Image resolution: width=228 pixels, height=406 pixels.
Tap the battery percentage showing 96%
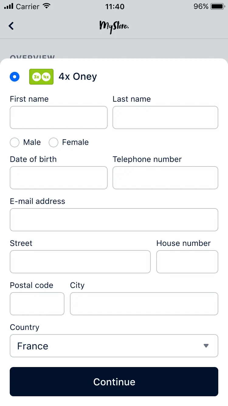click(201, 6)
